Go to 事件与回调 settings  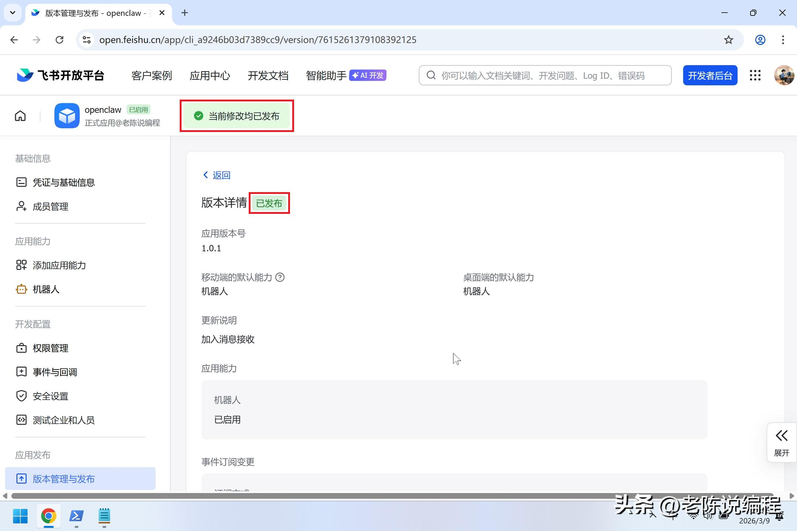pos(55,372)
